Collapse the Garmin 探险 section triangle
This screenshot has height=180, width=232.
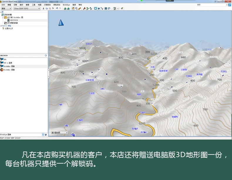tap(1, 26)
